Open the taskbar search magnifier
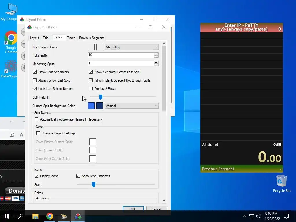Image resolution: width=296 pixels, height=222 pixels. pos(21,216)
